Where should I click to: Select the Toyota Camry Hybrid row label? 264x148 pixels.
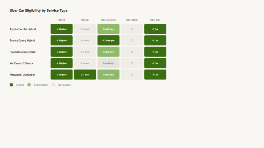point(22,40)
